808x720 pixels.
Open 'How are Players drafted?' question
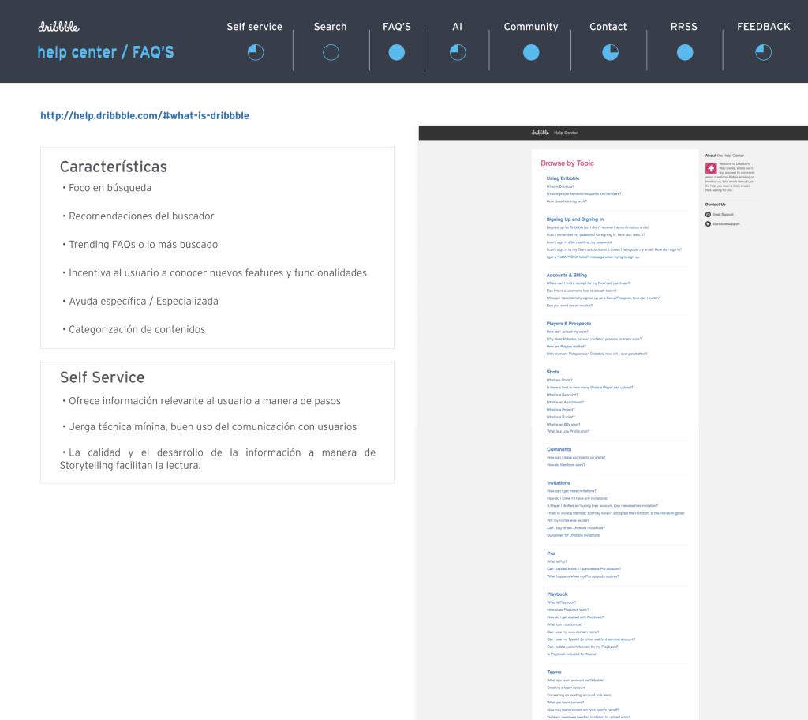567,346
